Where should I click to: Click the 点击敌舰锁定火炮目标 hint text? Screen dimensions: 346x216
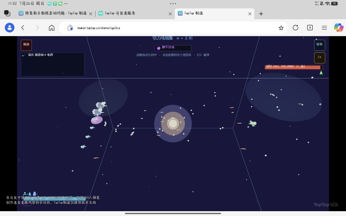177,55
